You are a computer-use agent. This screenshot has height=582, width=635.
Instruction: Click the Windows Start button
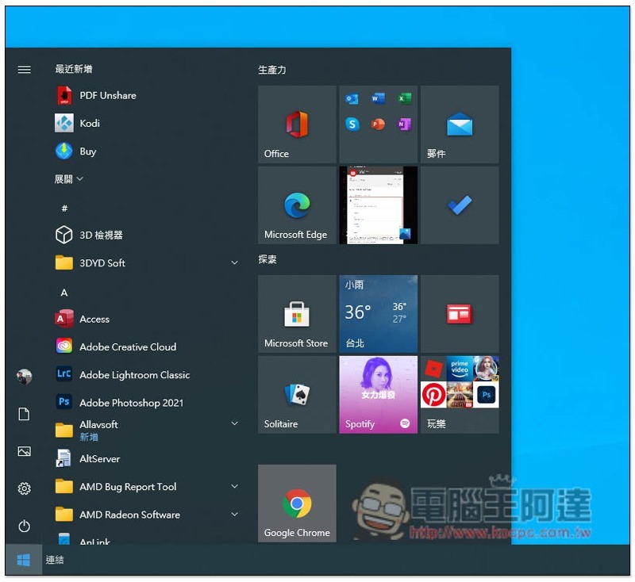(24, 560)
